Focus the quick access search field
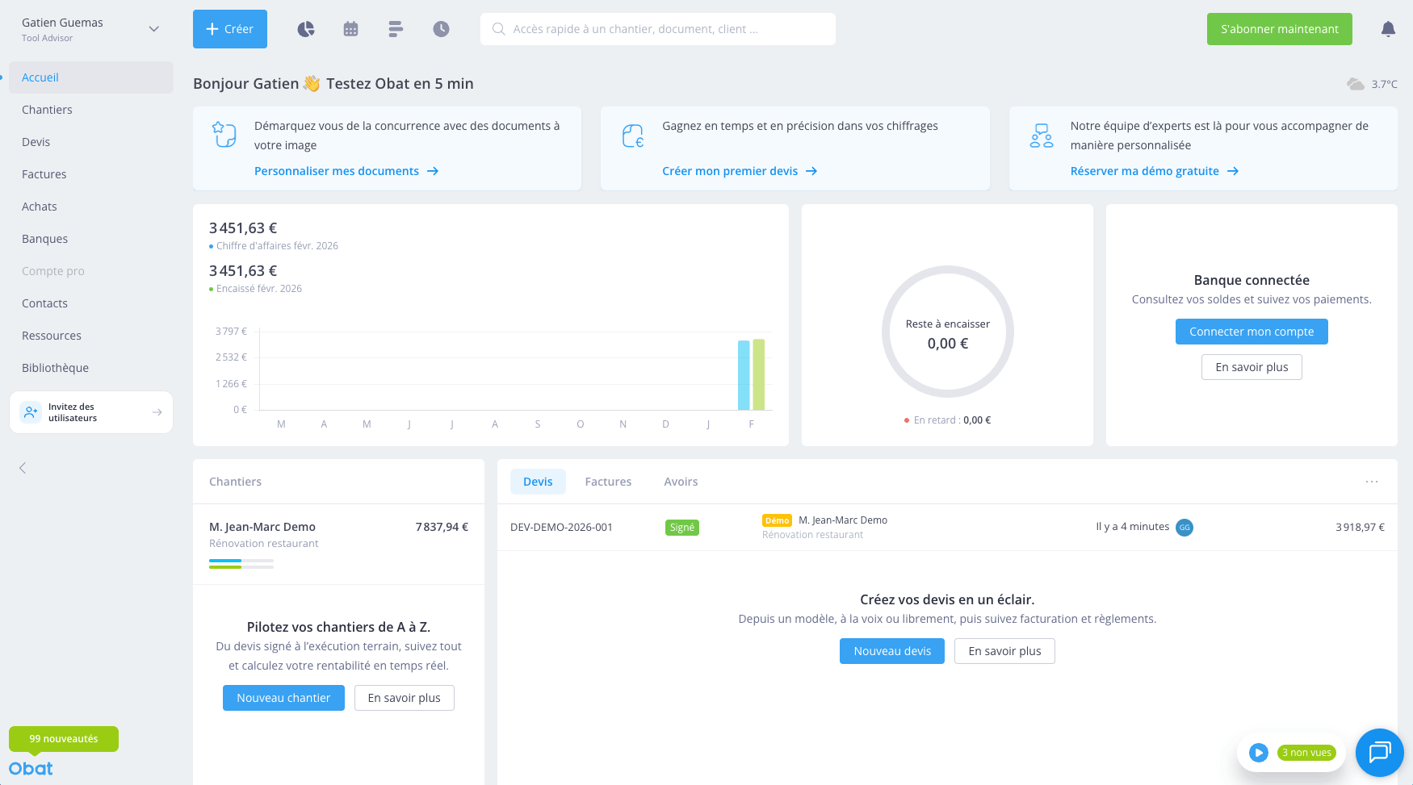The width and height of the screenshot is (1413, 785). (x=658, y=29)
